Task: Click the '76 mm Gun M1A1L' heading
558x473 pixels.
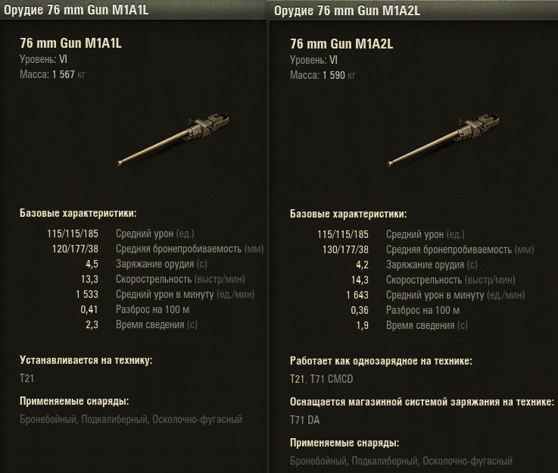Action: (70, 43)
